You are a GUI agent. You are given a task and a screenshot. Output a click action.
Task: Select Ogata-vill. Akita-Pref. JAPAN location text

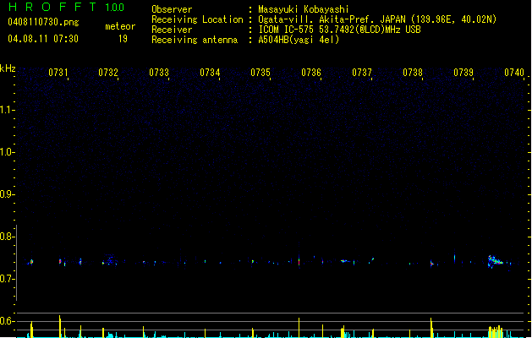tap(377, 19)
